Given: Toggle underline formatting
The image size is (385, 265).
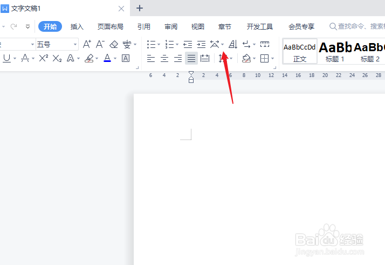Looking at the screenshot, I should coord(6,58).
